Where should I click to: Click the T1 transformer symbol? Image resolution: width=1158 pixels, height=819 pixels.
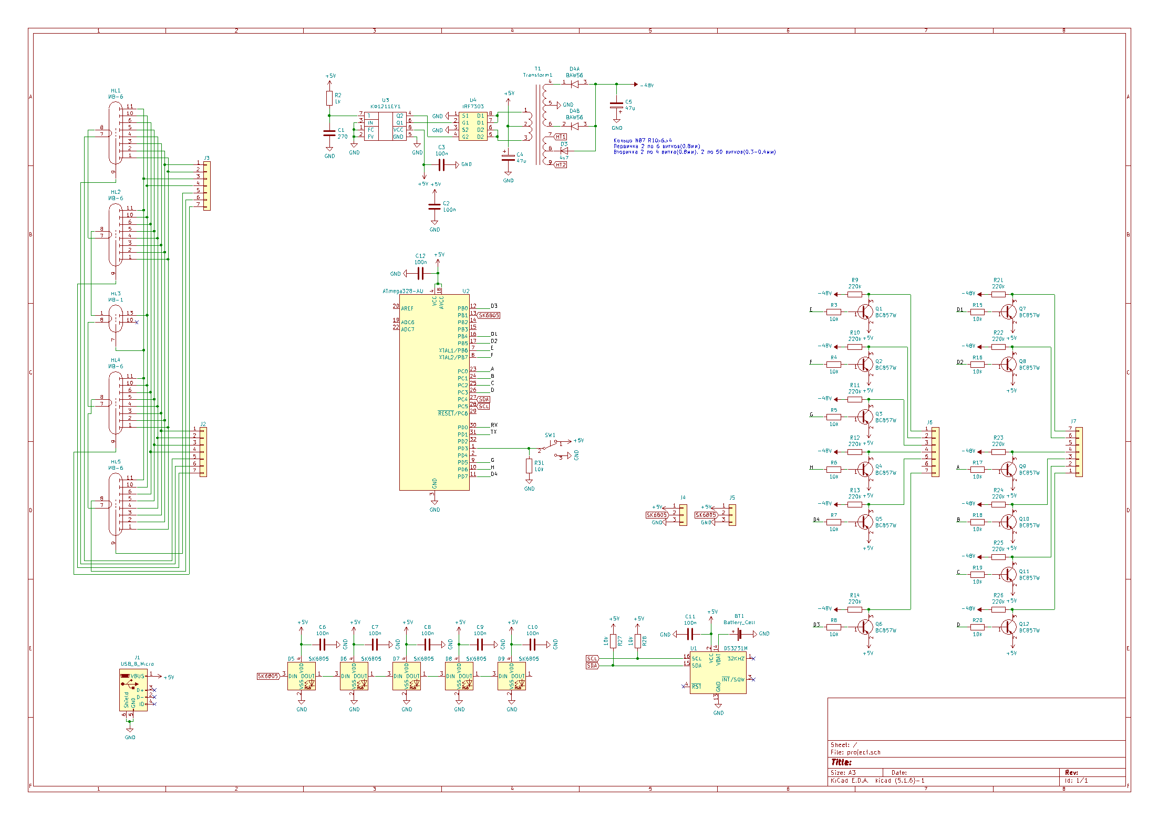point(539,123)
